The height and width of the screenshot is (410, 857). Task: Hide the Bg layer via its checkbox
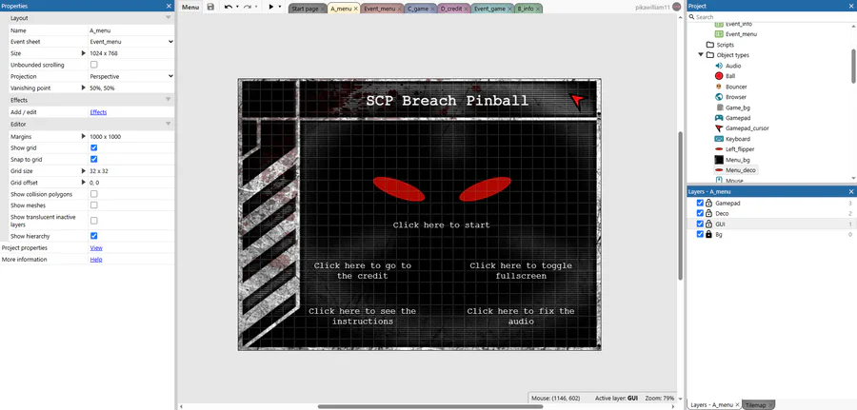tap(700, 234)
